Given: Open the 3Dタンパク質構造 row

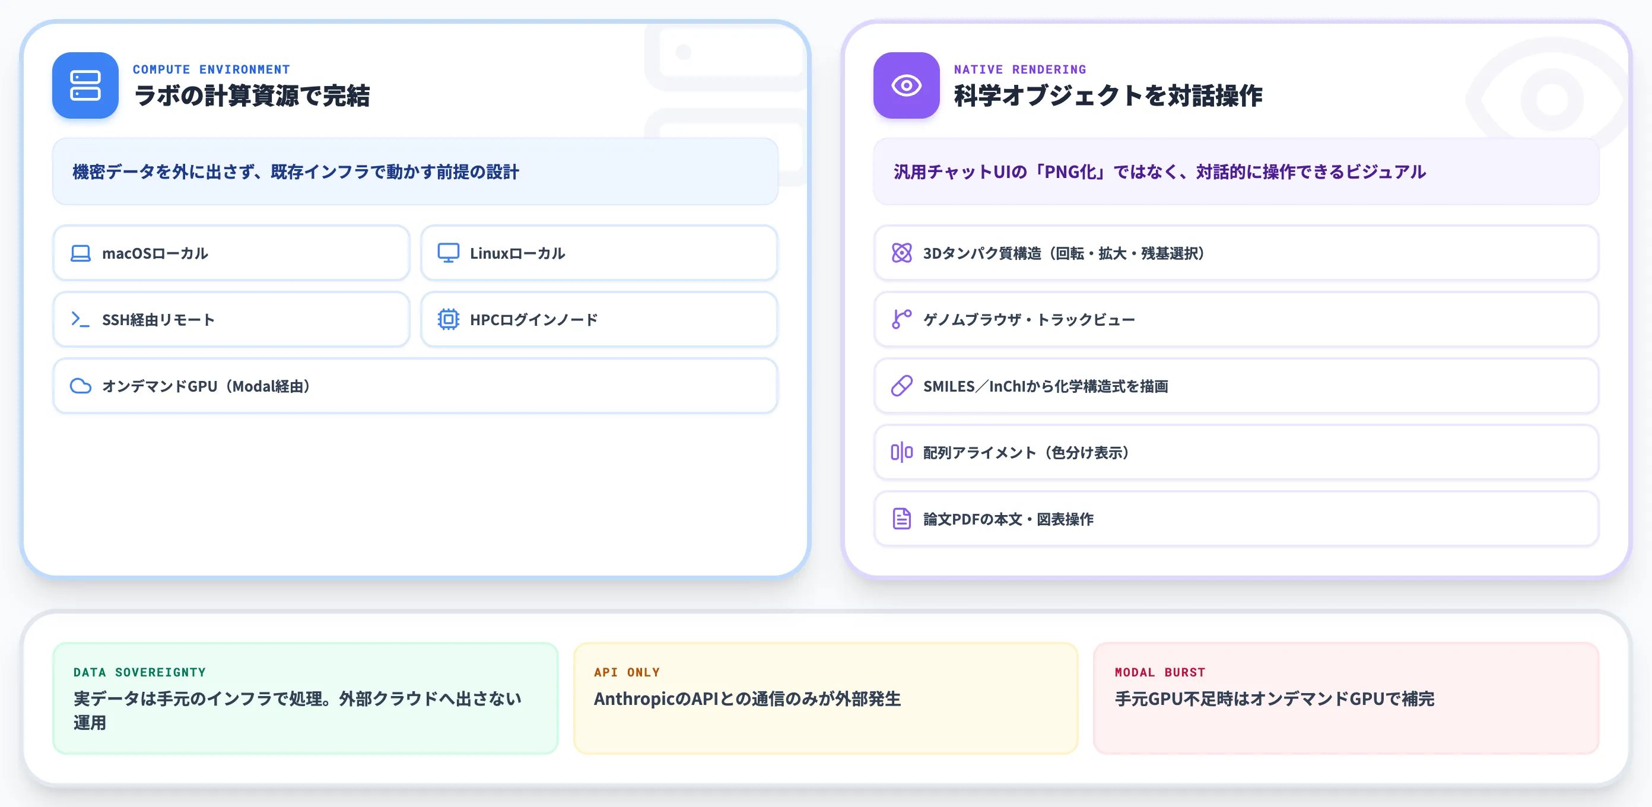Looking at the screenshot, I should pyautogui.click(x=1236, y=253).
